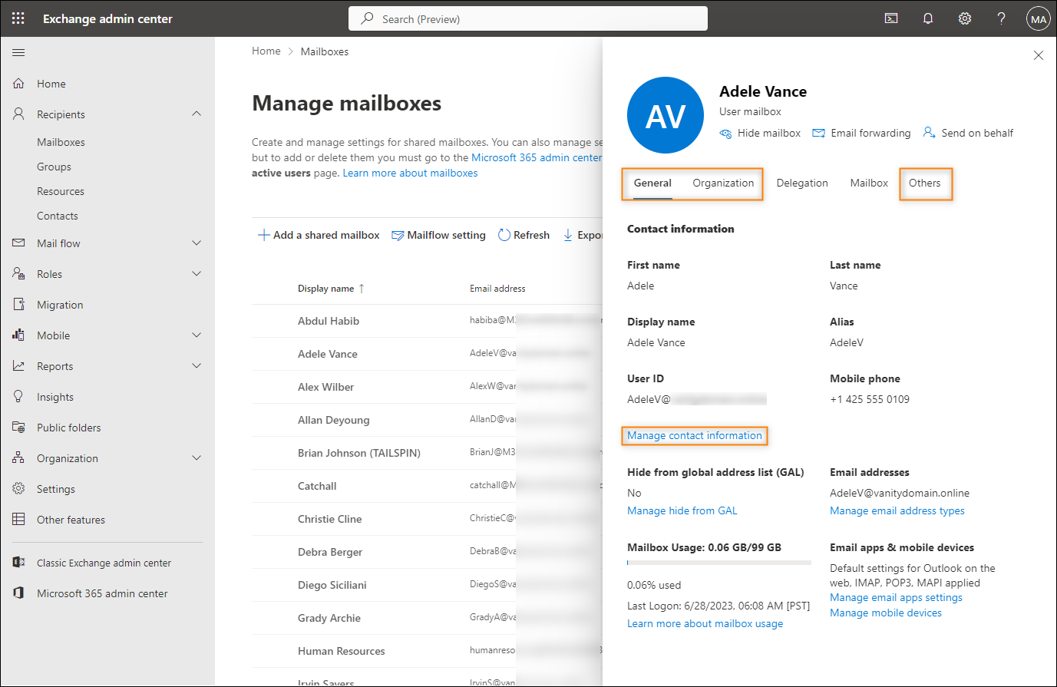Expand the Mail flow section

(x=197, y=243)
